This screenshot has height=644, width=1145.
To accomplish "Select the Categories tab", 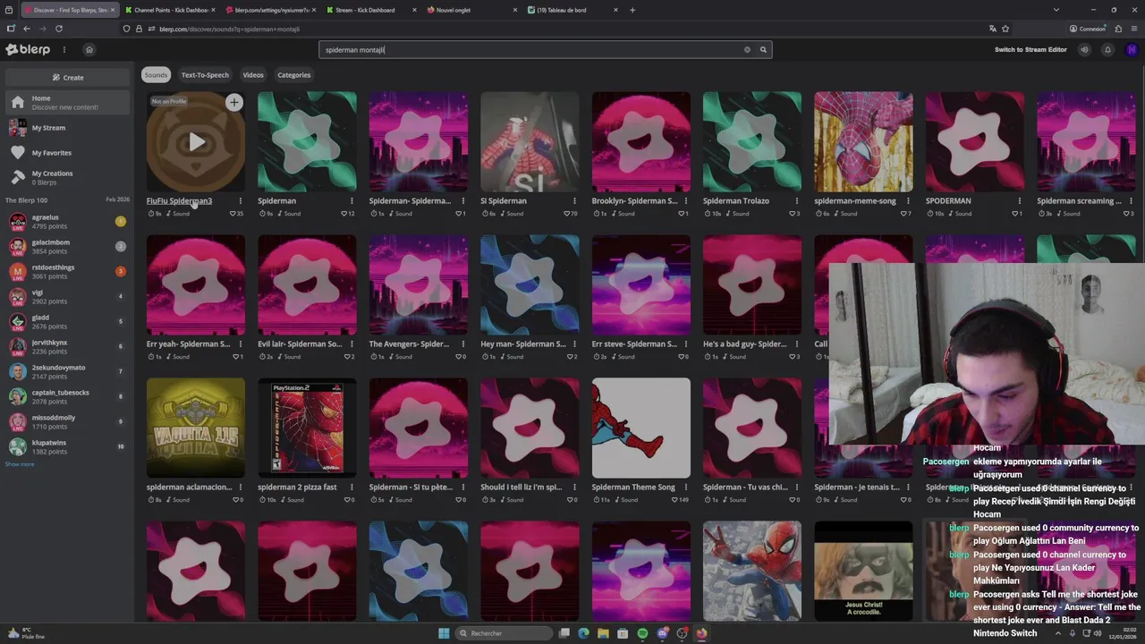I will click(293, 75).
